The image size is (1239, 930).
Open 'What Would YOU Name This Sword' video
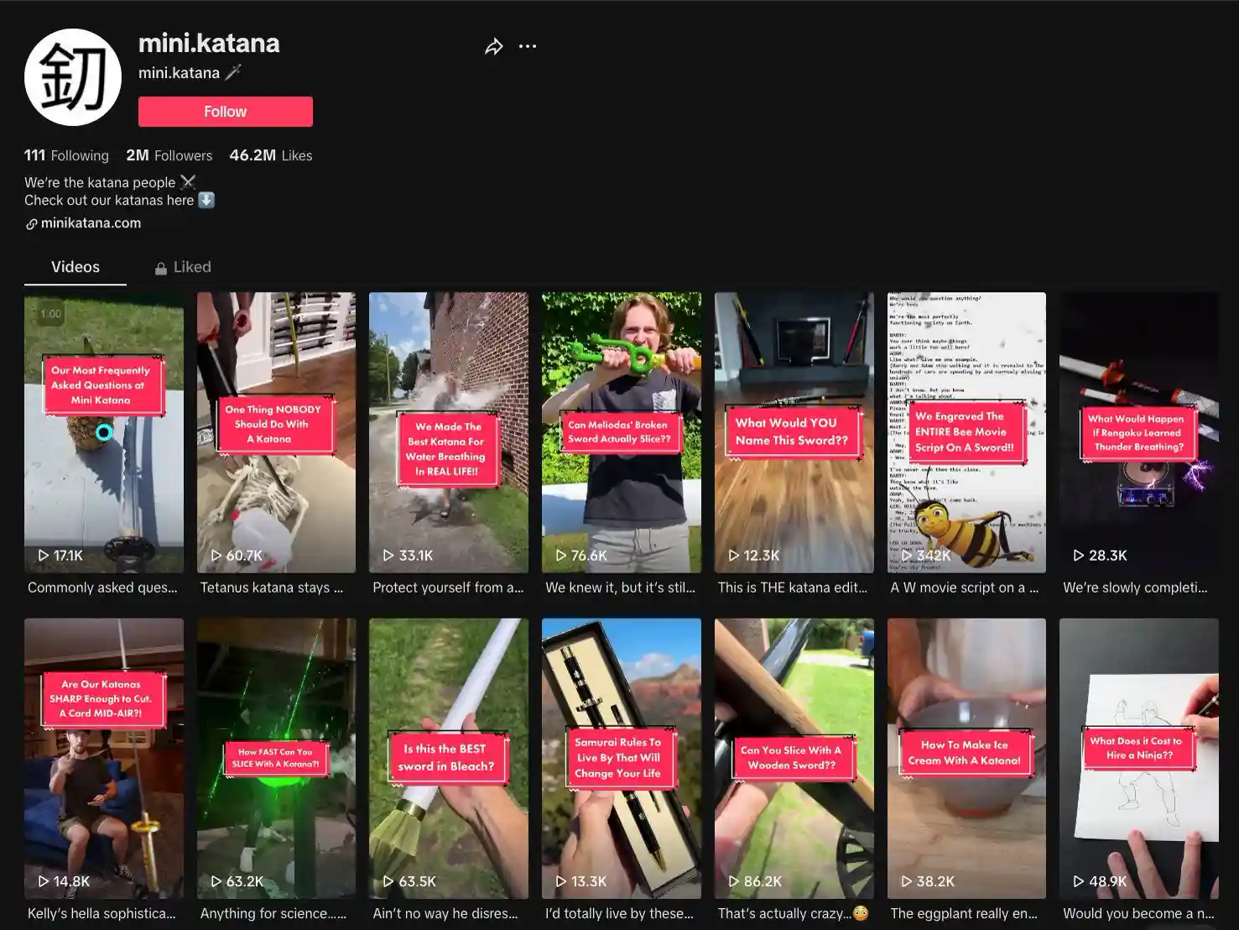[x=794, y=432]
